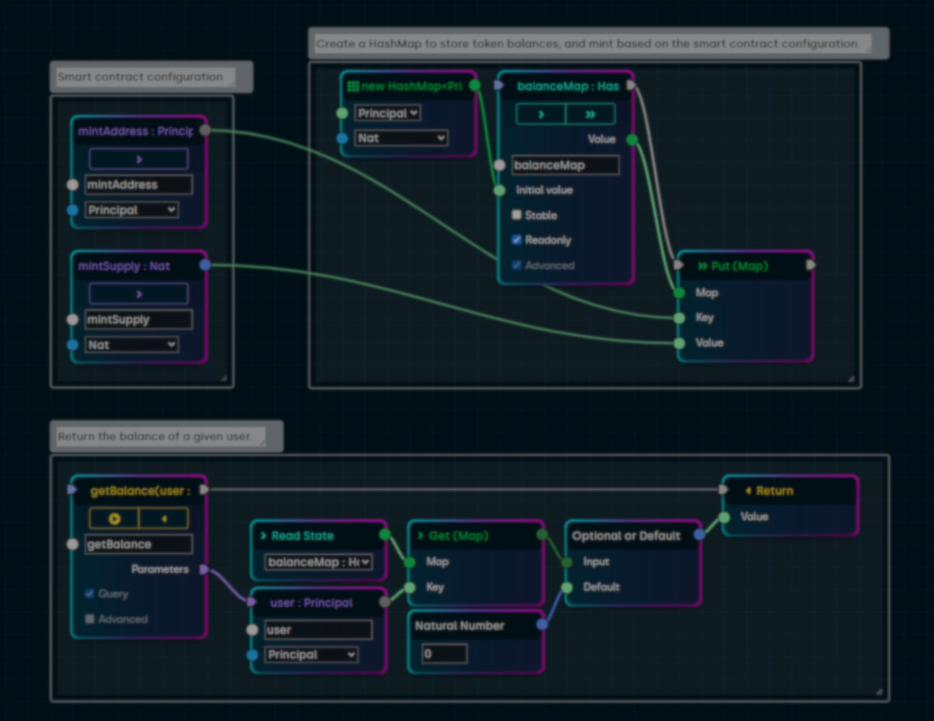Image resolution: width=934 pixels, height=721 pixels.
Task: Open the Principal type dropdown in mintAddress node
Action: point(131,210)
